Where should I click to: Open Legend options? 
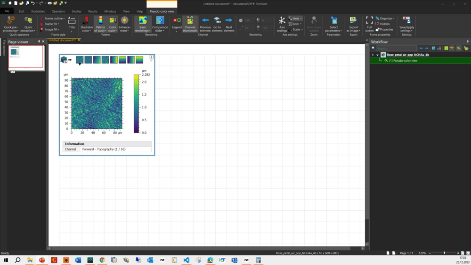coord(177,24)
